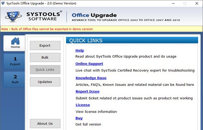
Task: Click 'Live chat with SysTools Certified' description
Action: pyautogui.click(x=135, y=70)
